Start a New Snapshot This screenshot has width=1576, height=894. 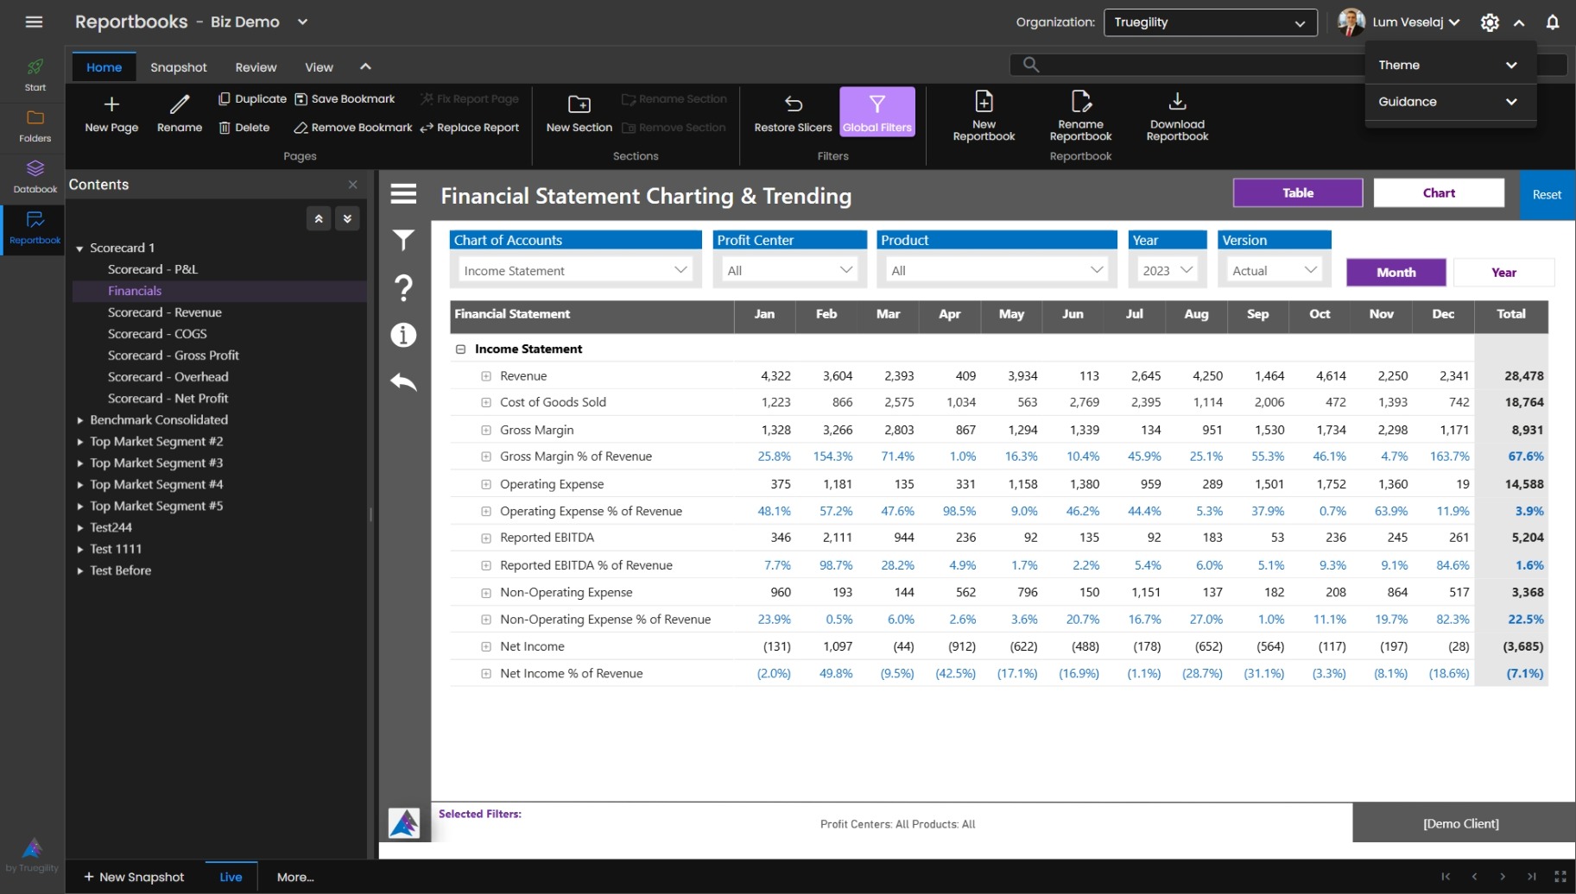point(134,877)
